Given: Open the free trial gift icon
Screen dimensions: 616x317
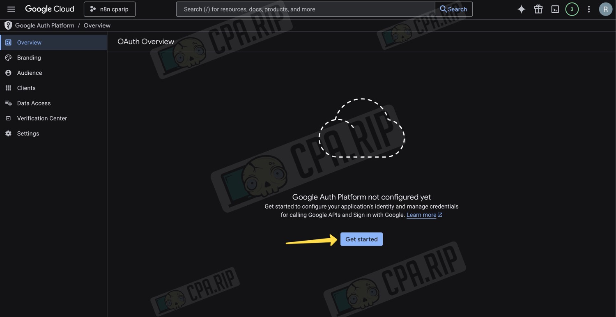Looking at the screenshot, I should [x=538, y=9].
